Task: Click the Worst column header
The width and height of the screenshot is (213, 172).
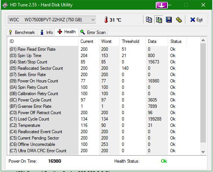Action: (x=109, y=41)
